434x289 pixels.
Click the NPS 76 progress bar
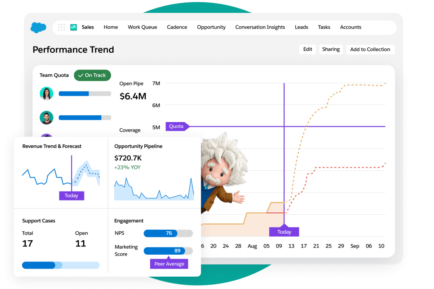pyautogui.click(x=168, y=233)
